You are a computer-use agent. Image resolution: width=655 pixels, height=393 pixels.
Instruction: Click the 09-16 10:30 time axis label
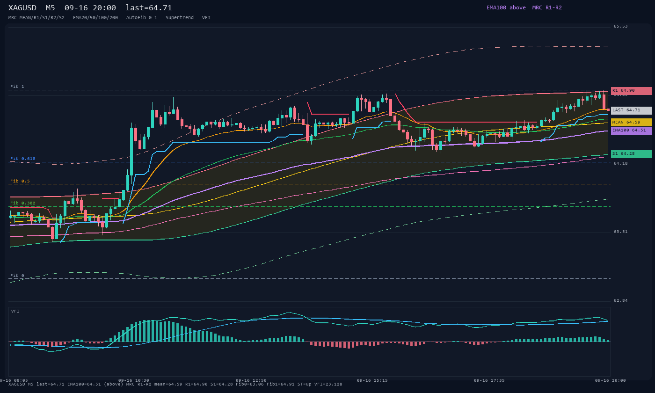click(x=134, y=380)
